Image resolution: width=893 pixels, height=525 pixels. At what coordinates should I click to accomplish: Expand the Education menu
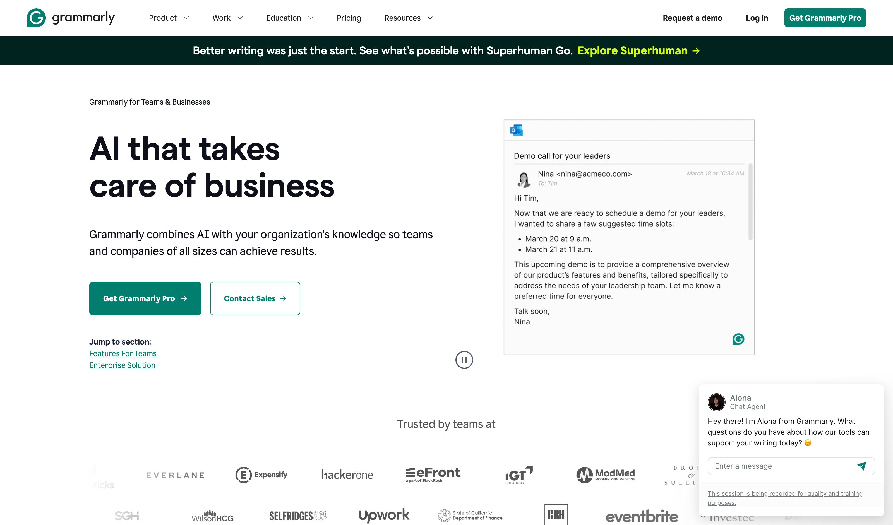[289, 18]
